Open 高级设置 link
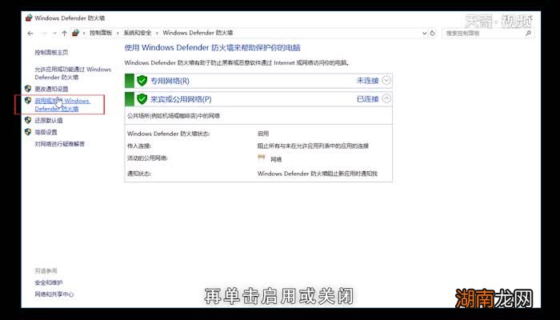This screenshot has height=320, width=560. tap(46, 132)
